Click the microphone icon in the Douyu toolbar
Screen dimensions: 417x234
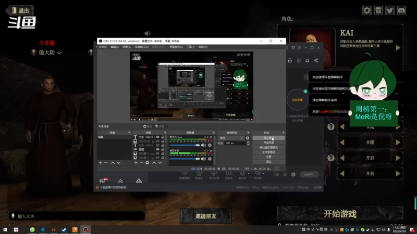tap(242, 173)
